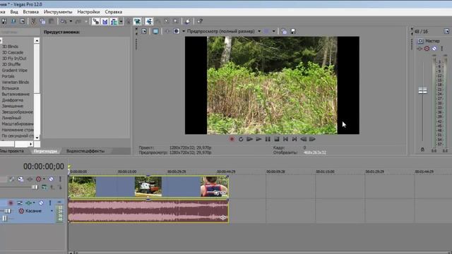This screenshot has width=452, height=254.
Task: Open Project Video Properties in preview toolbar
Action: click(x=144, y=31)
